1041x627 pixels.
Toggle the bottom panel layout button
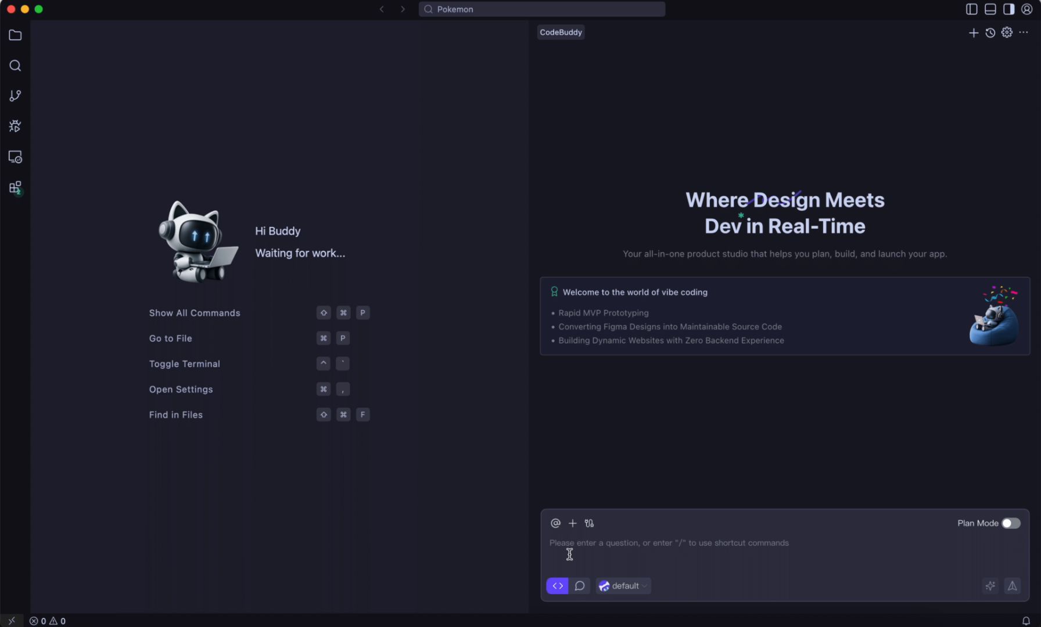(990, 9)
